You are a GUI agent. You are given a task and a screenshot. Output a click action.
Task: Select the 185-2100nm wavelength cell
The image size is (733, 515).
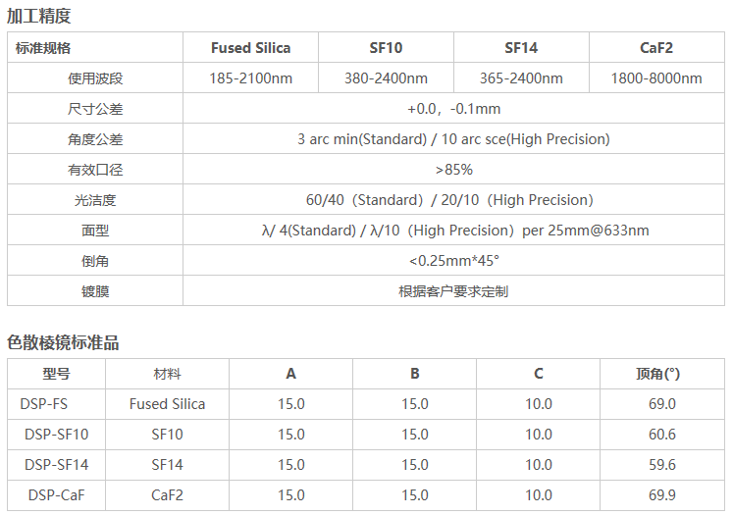click(251, 78)
